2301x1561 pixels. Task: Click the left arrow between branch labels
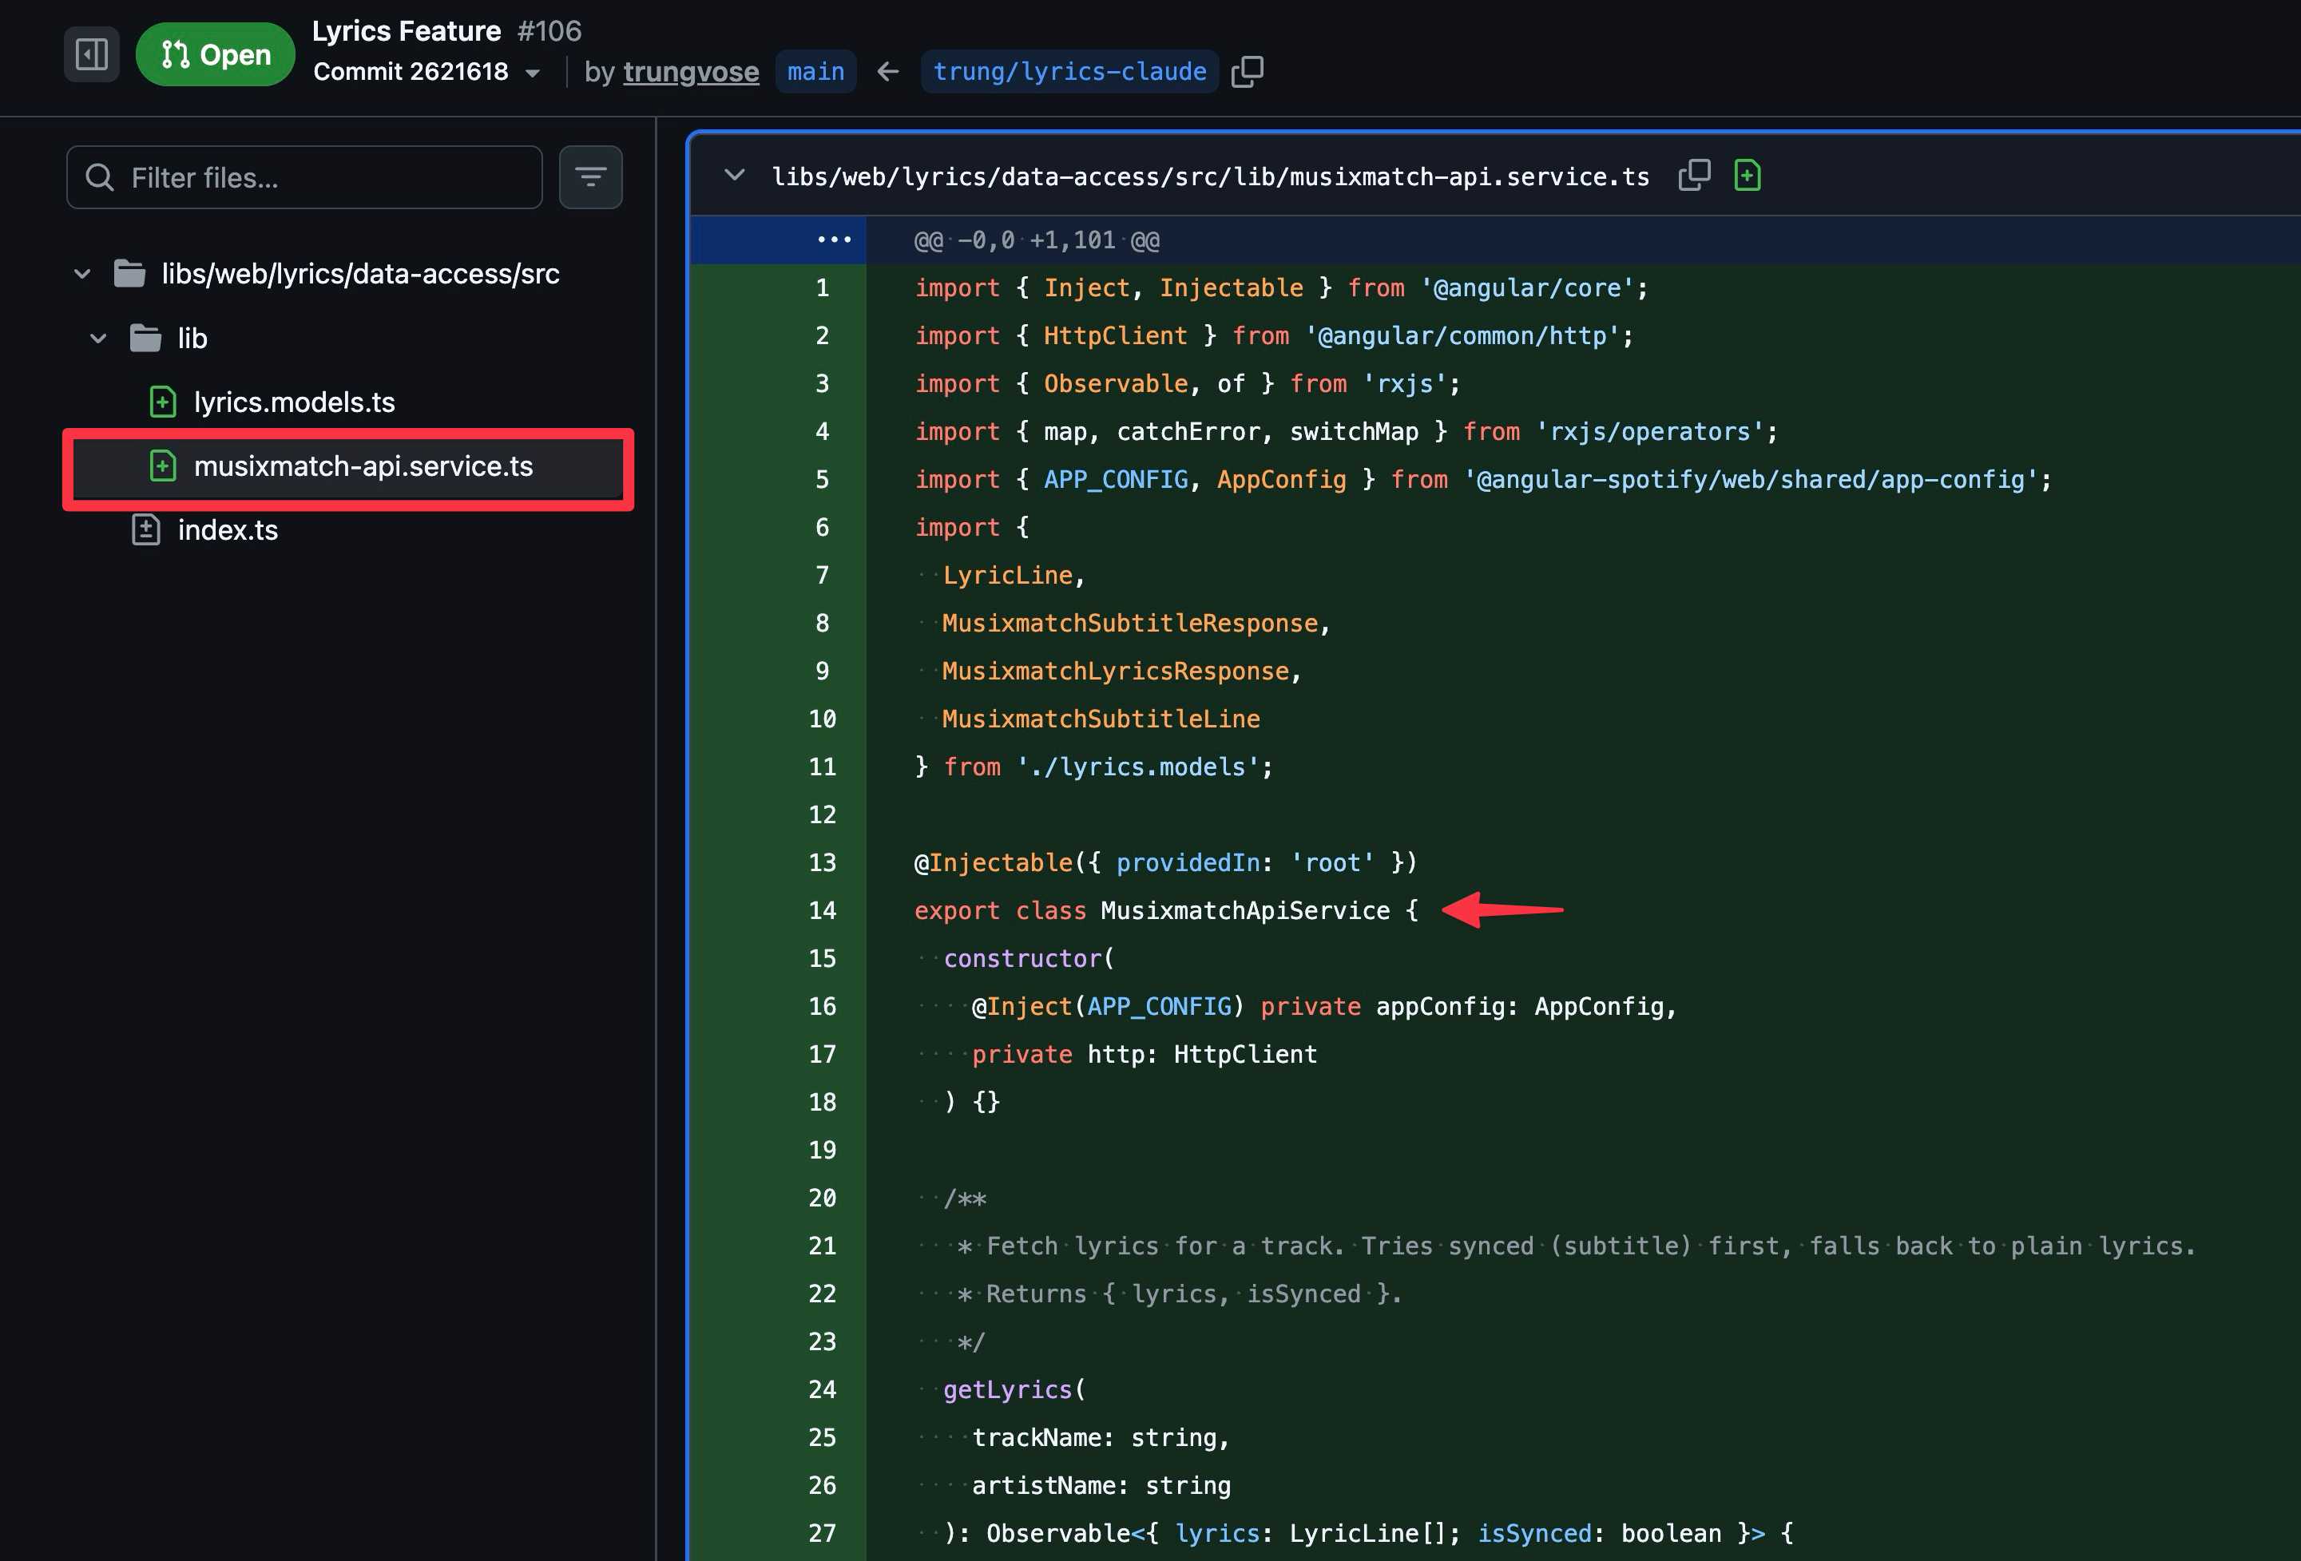point(888,71)
